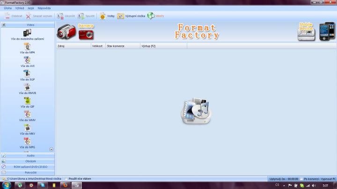The image size is (337, 189).
Task: Open the Vzhled menu
Action: 20,8
